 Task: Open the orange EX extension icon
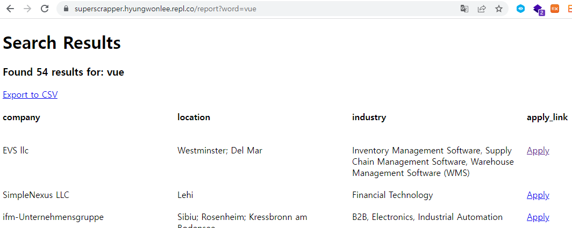(x=555, y=9)
